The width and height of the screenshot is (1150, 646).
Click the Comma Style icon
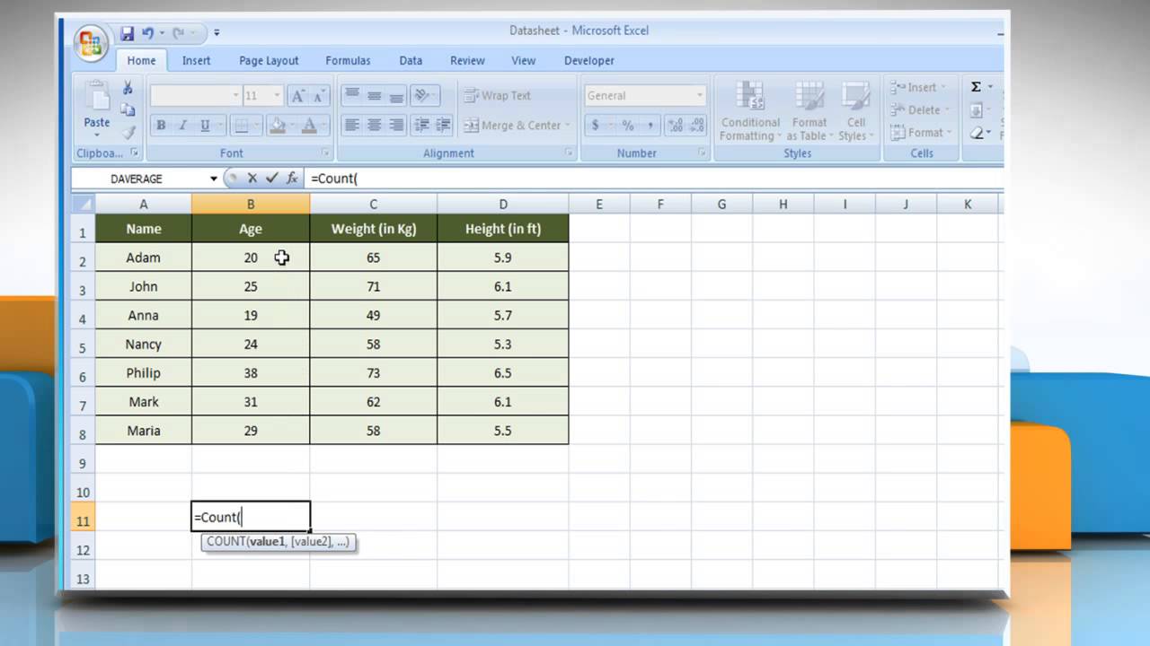coord(650,126)
